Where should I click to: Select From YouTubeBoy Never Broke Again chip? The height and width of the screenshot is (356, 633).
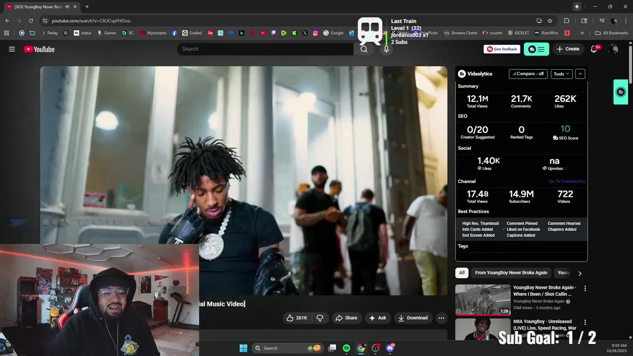tap(511, 273)
